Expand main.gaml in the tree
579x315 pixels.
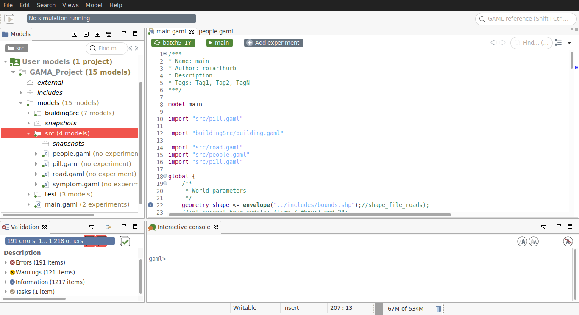point(28,204)
